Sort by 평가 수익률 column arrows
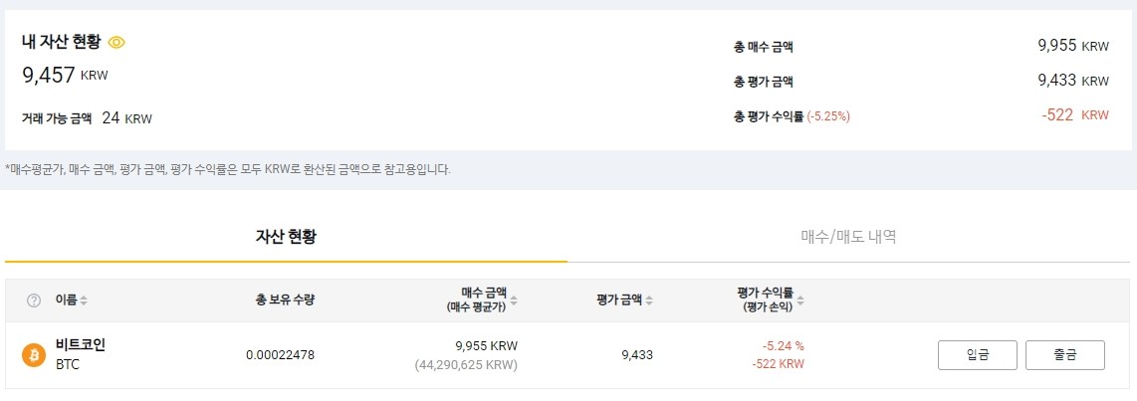Image resolution: width=1137 pixels, height=401 pixels. click(x=800, y=301)
